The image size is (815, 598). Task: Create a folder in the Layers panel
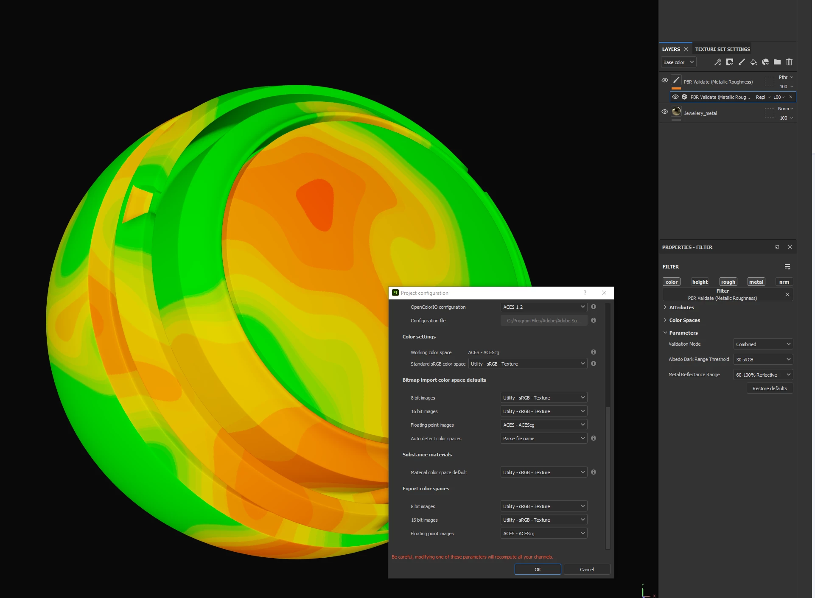tap(777, 62)
